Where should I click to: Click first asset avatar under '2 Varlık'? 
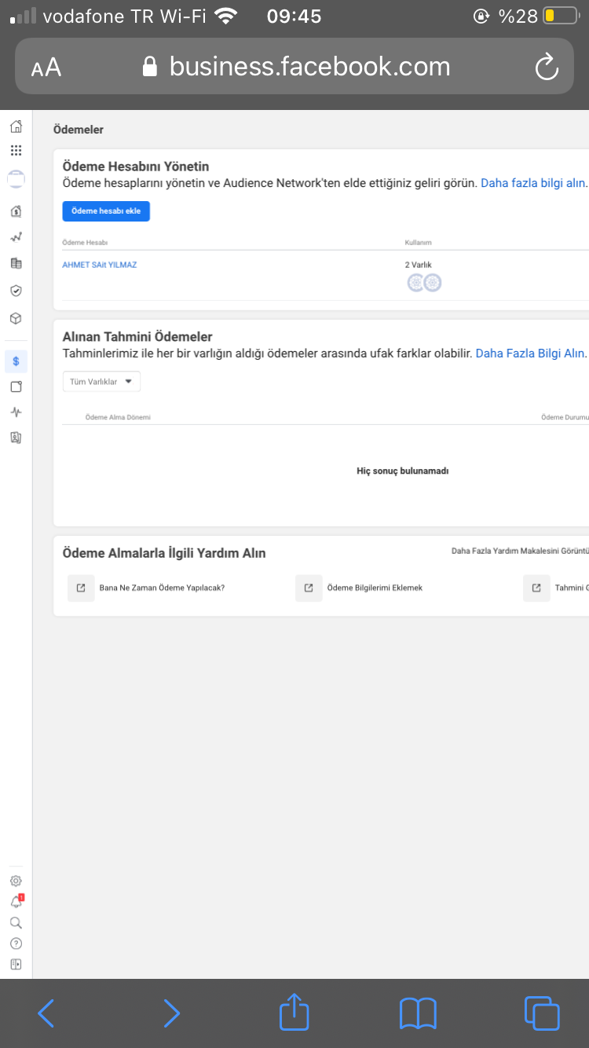415,283
